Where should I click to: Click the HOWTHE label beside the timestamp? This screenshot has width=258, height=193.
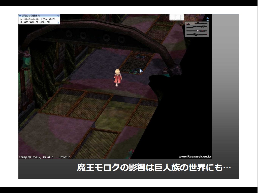pyautogui.click(x=64, y=157)
